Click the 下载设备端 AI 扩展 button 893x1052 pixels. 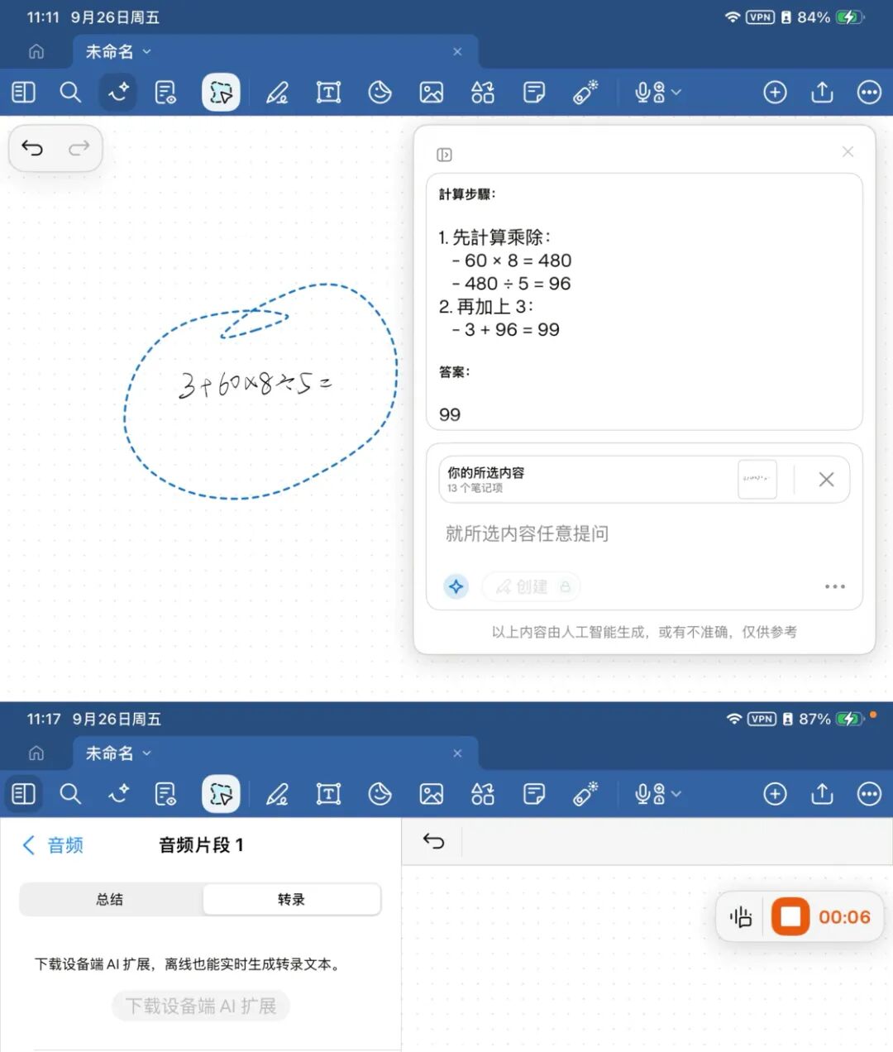click(201, 1006)
